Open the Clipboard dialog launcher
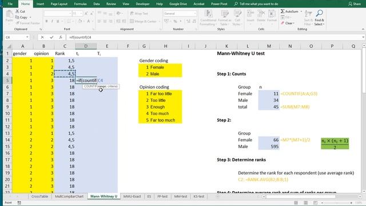 41,29
